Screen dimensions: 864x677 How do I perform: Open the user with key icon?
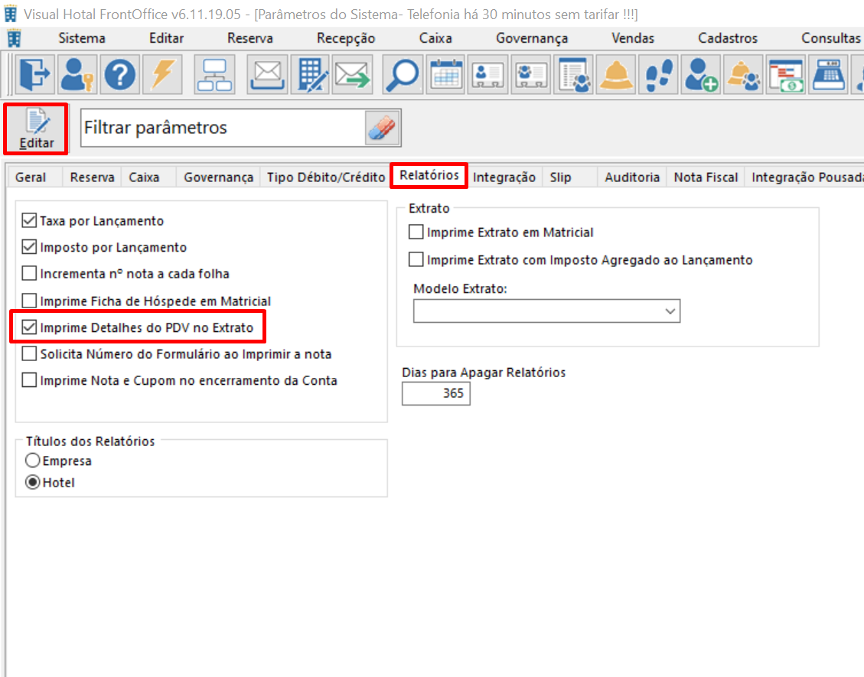pos(77,74)
